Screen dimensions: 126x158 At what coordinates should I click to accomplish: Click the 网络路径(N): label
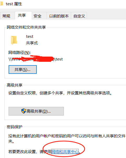click(x=20, y=53)
